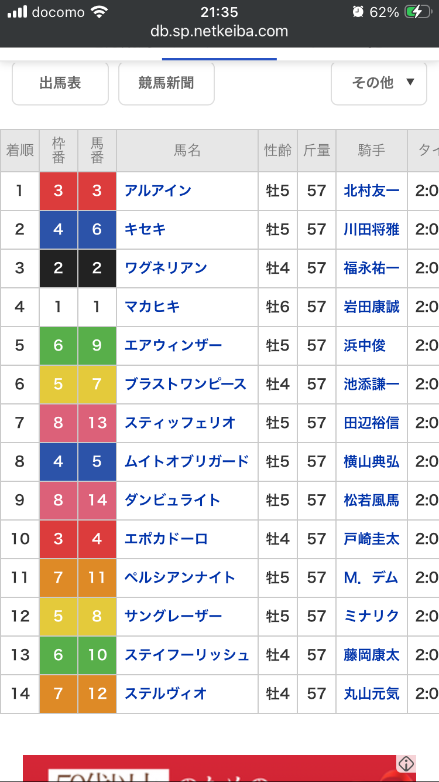Tap the ad info icon on banner
Viewport: 439px width, 782px height.
click(x=406, y=764)
